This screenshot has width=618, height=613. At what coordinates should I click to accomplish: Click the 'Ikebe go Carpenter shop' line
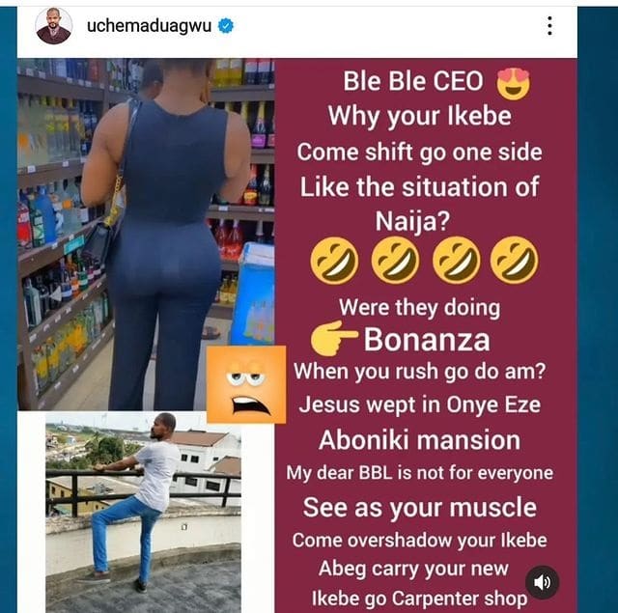click(x=419, y=599)
